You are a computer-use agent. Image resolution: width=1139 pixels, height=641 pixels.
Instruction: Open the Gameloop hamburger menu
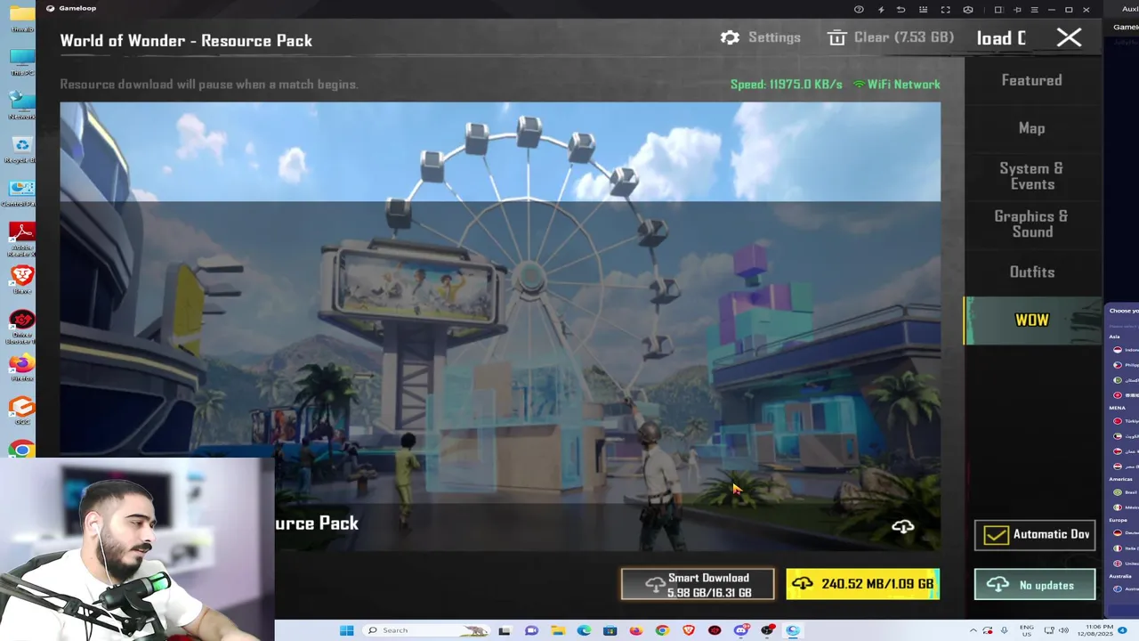pos(1034,10)
